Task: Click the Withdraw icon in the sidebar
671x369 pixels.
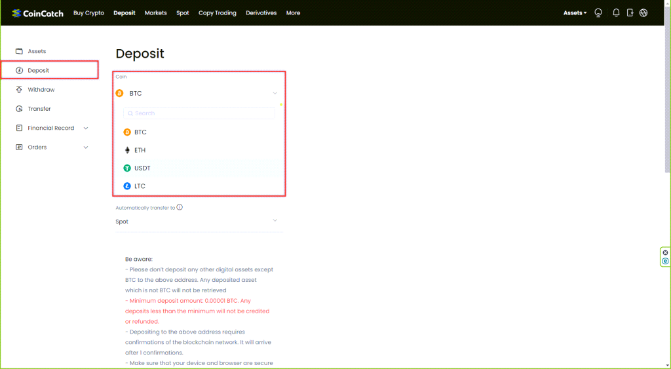Action: click(x=19, y=90)
